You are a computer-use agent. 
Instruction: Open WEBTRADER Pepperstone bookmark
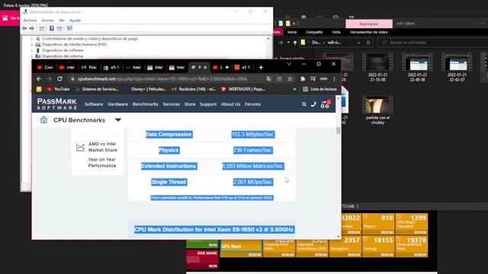tap(243, 89)
